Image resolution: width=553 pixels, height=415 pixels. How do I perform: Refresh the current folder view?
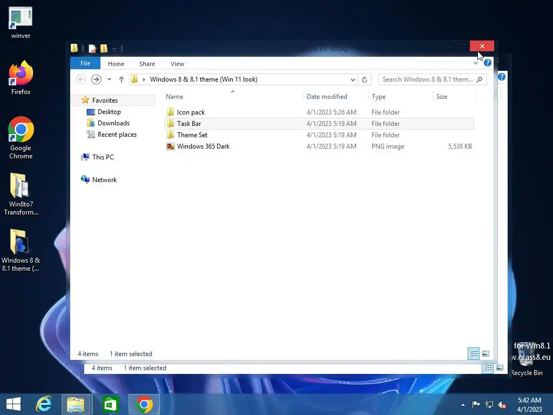tap(365, 79)
